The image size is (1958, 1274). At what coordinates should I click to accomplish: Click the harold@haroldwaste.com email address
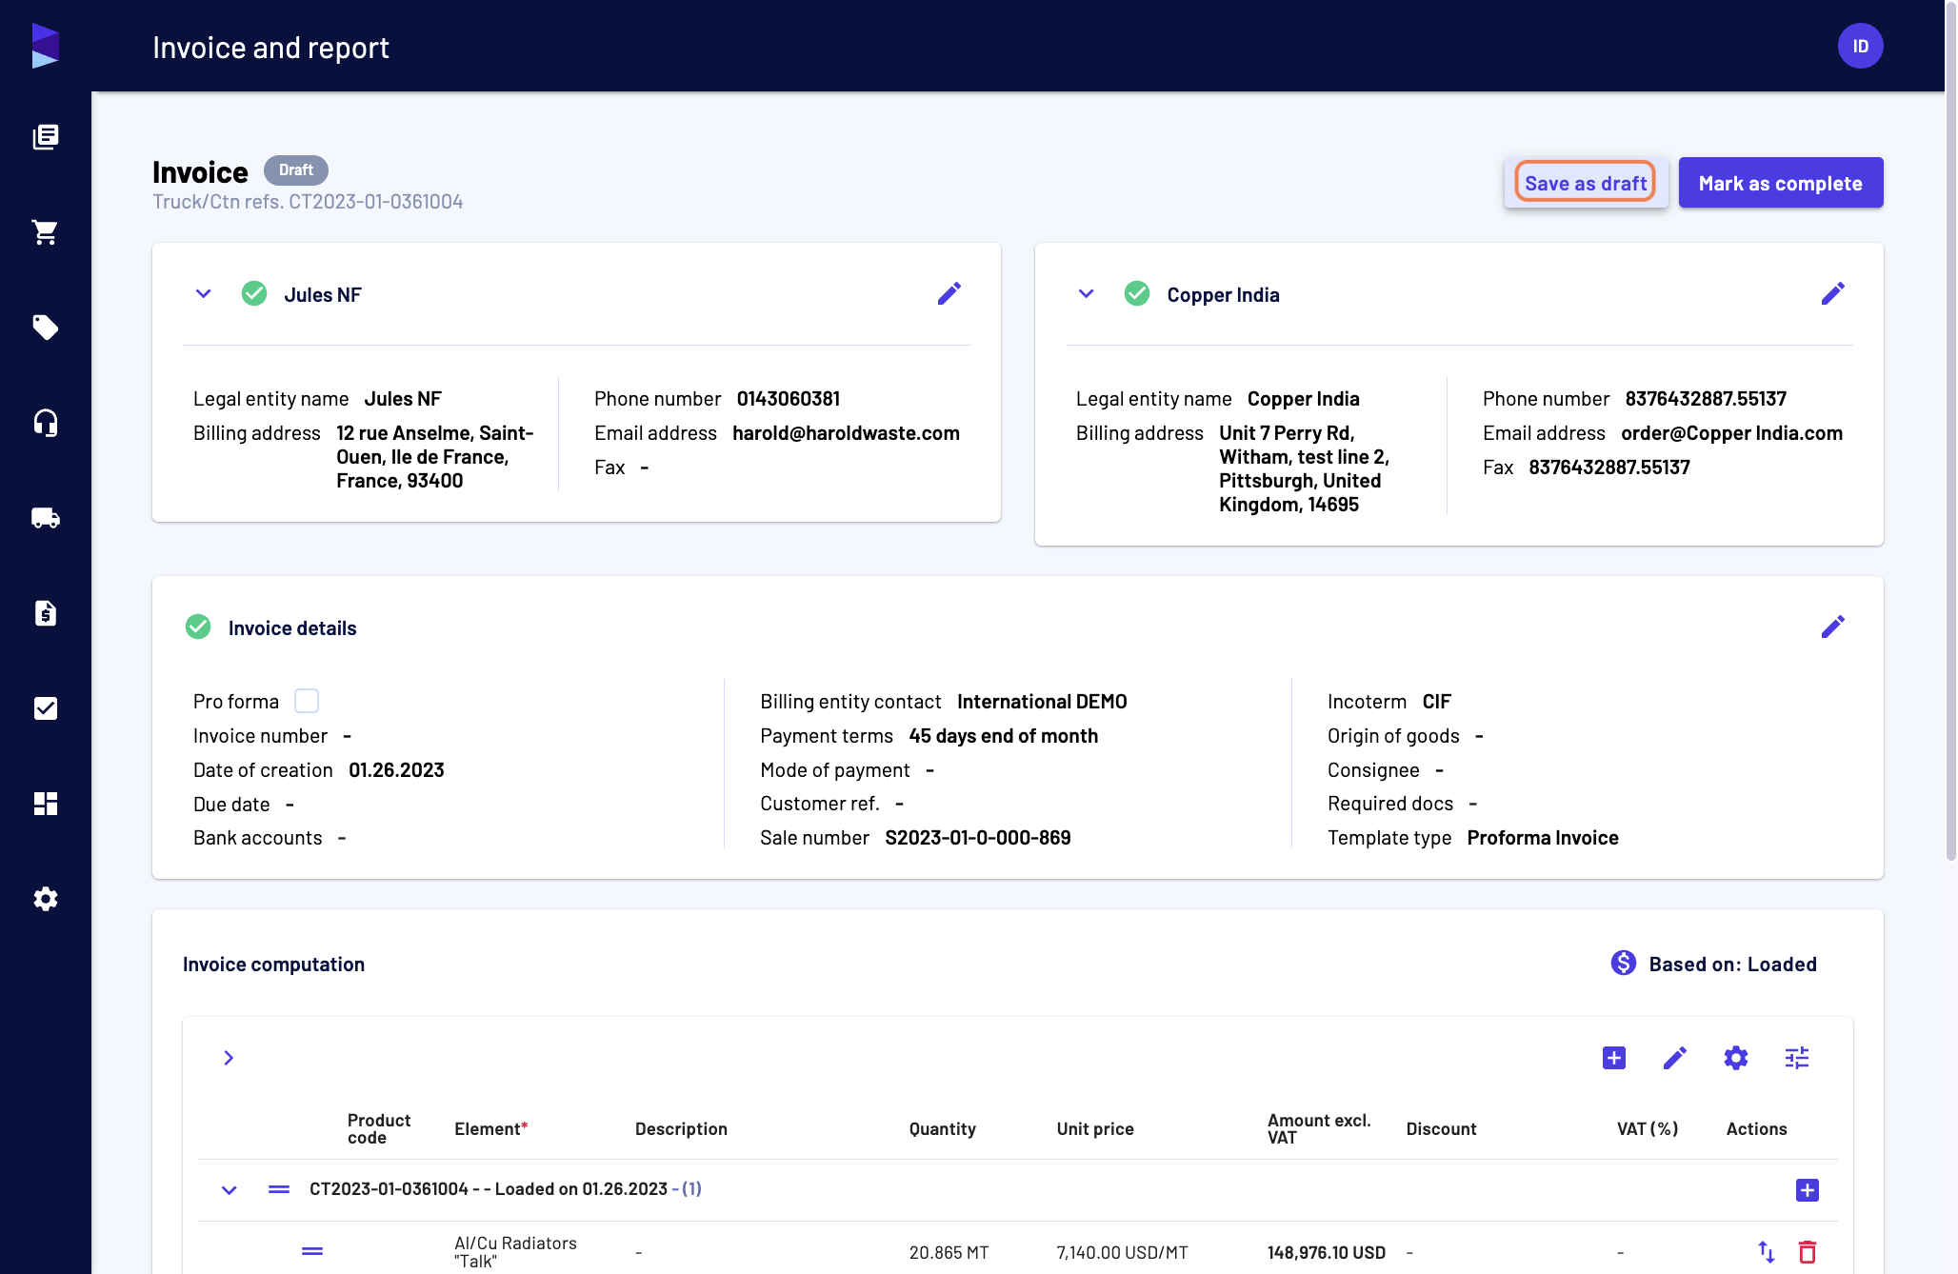point(846,433)
